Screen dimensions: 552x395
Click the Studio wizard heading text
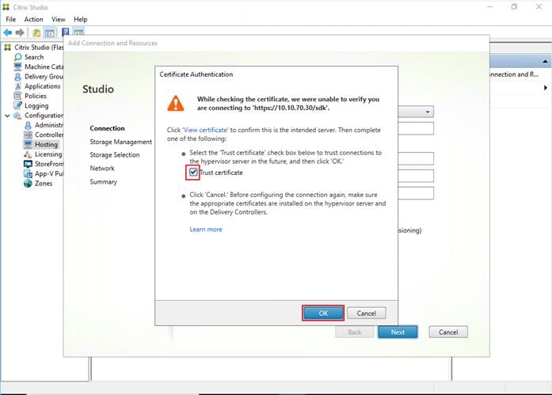tap(98, 89)
